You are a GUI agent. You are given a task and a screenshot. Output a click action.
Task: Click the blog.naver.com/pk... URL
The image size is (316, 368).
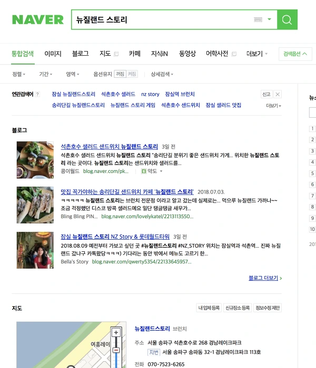106,171
